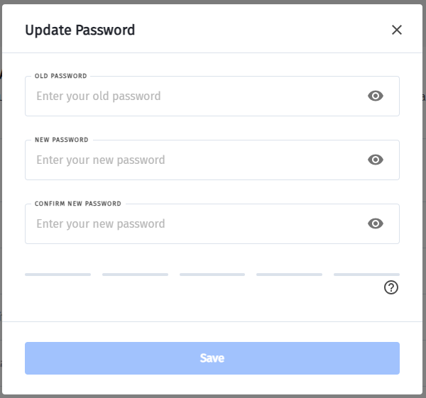Click the fifth password strength bar segment
Image resolution: width=426 pixels, height=398 pixels.
[x=366, y=274]
